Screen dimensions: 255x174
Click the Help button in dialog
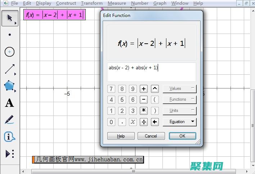[x=121, y=136]
